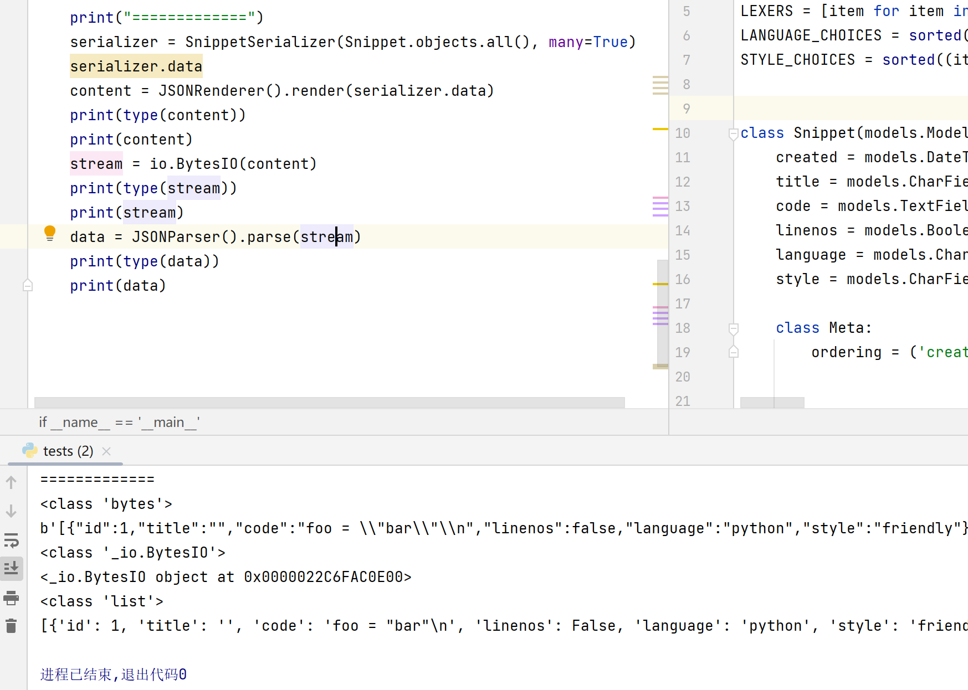Click the highlighted serializer.data statement
The image size is (968, 690).
(x=136, y=66)
